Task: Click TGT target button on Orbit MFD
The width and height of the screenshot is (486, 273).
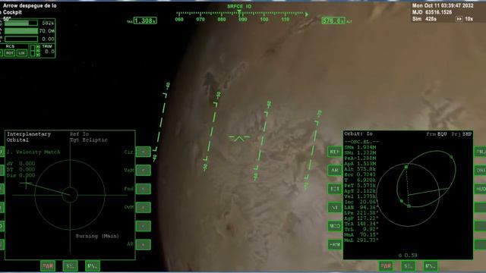Action: [334, 189]
